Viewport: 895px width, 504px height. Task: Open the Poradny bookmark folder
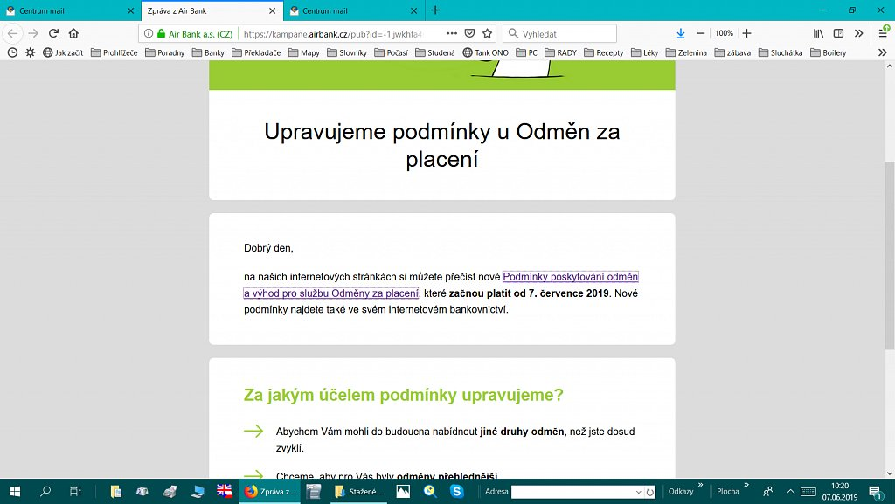165,52
